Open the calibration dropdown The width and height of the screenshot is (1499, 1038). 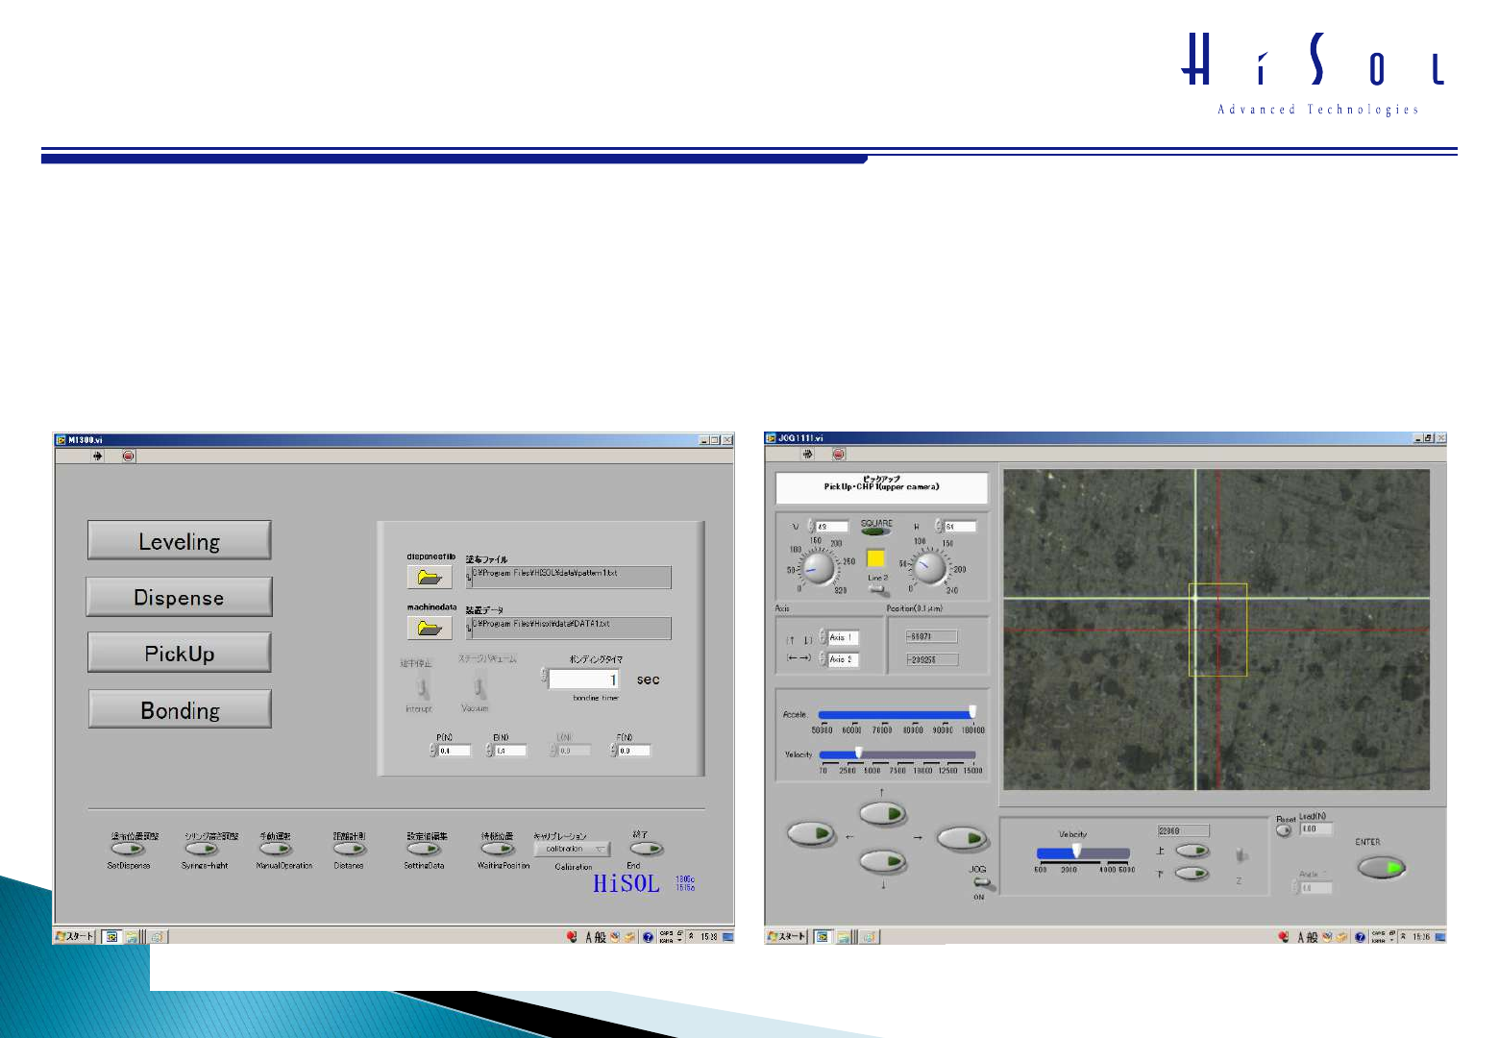(x=573, y=849)
